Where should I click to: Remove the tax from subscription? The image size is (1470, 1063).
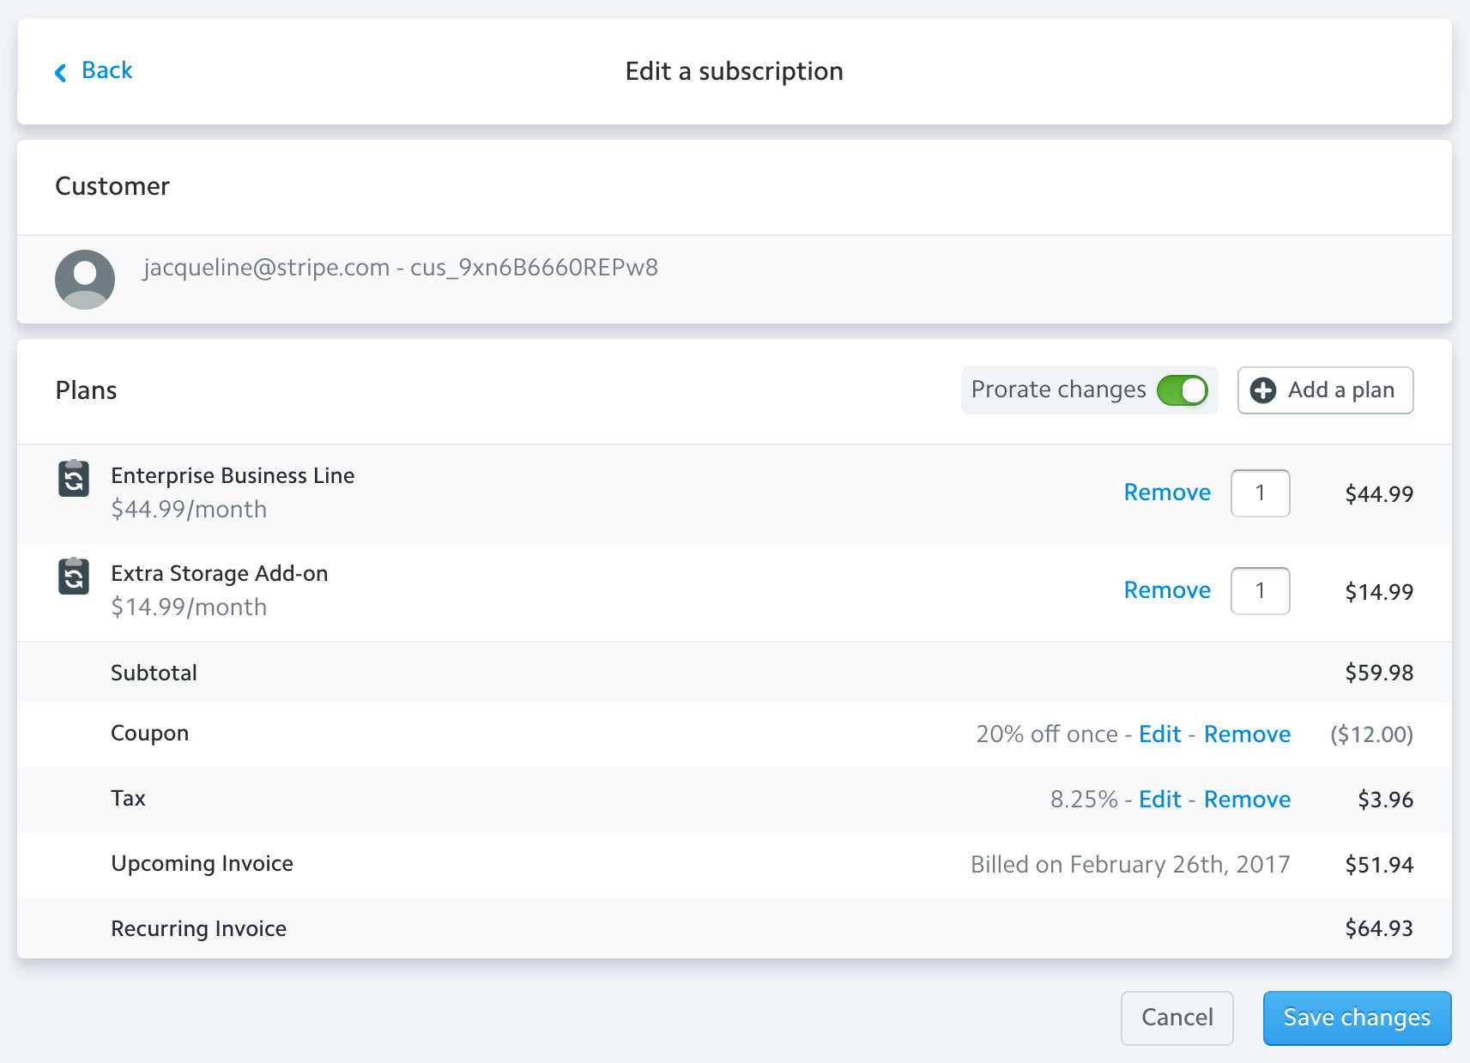(1247, 800)
